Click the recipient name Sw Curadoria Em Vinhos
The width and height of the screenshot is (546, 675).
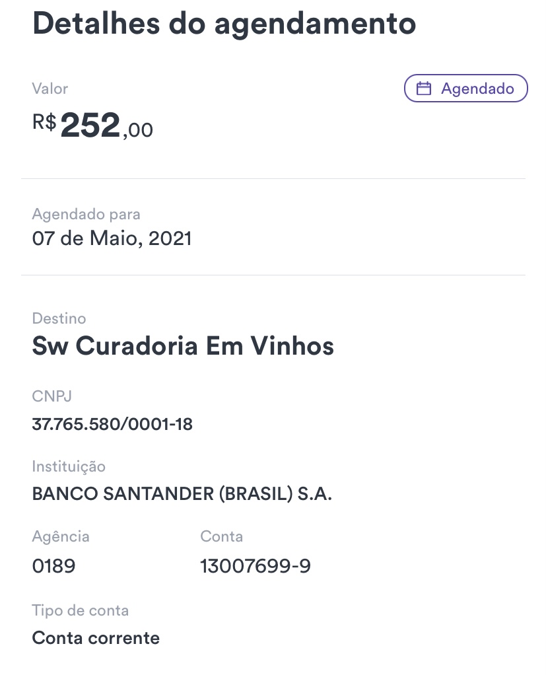pos(183,346)
